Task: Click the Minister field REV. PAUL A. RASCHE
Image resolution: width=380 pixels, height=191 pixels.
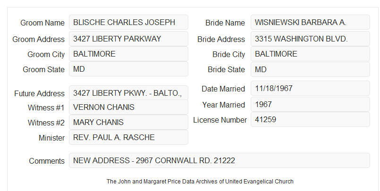Action: (x=128, y=137)
